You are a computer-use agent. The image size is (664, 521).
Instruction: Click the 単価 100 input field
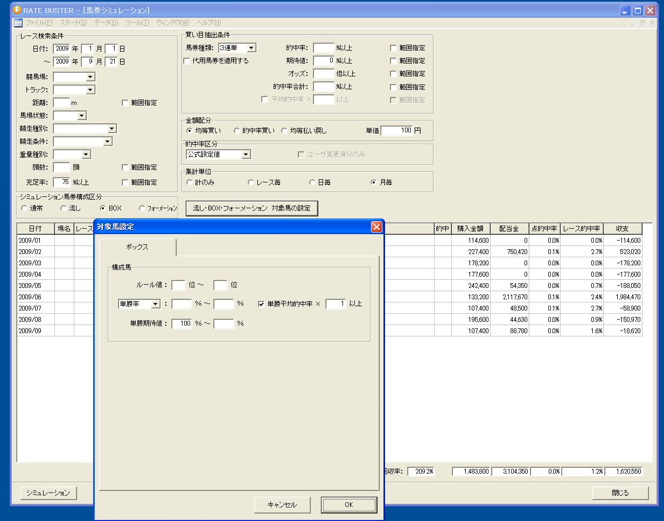click(397, 131)
